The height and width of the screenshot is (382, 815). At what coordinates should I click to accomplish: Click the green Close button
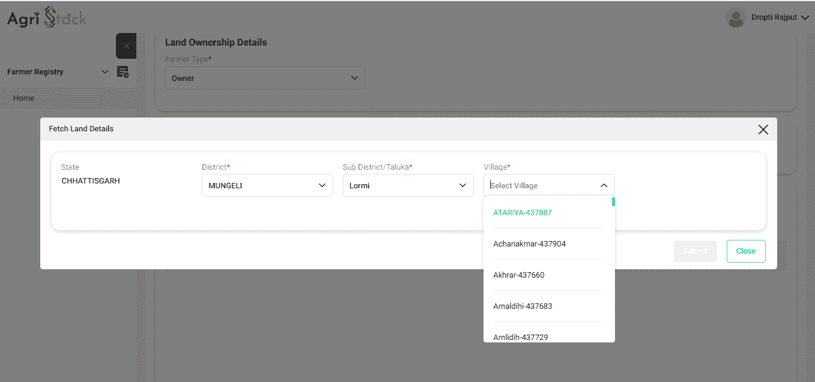745,251
